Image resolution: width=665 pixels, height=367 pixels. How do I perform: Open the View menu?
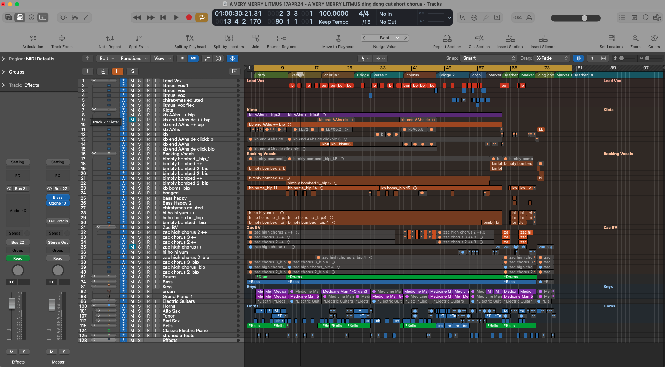click(162, 59)
